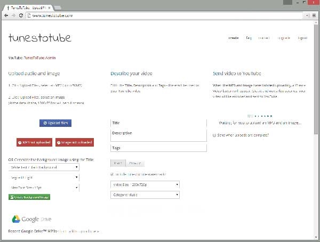Image resolution: width=320 pixels, height=242 pixels.
Task: Close the TunesToTube browser tab
Action: point(49,8)
